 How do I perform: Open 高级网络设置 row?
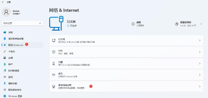click(126, 86)
